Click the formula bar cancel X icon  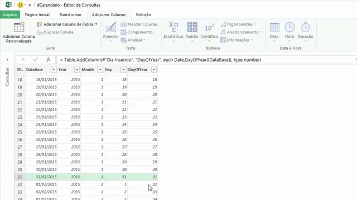[23, 59]
